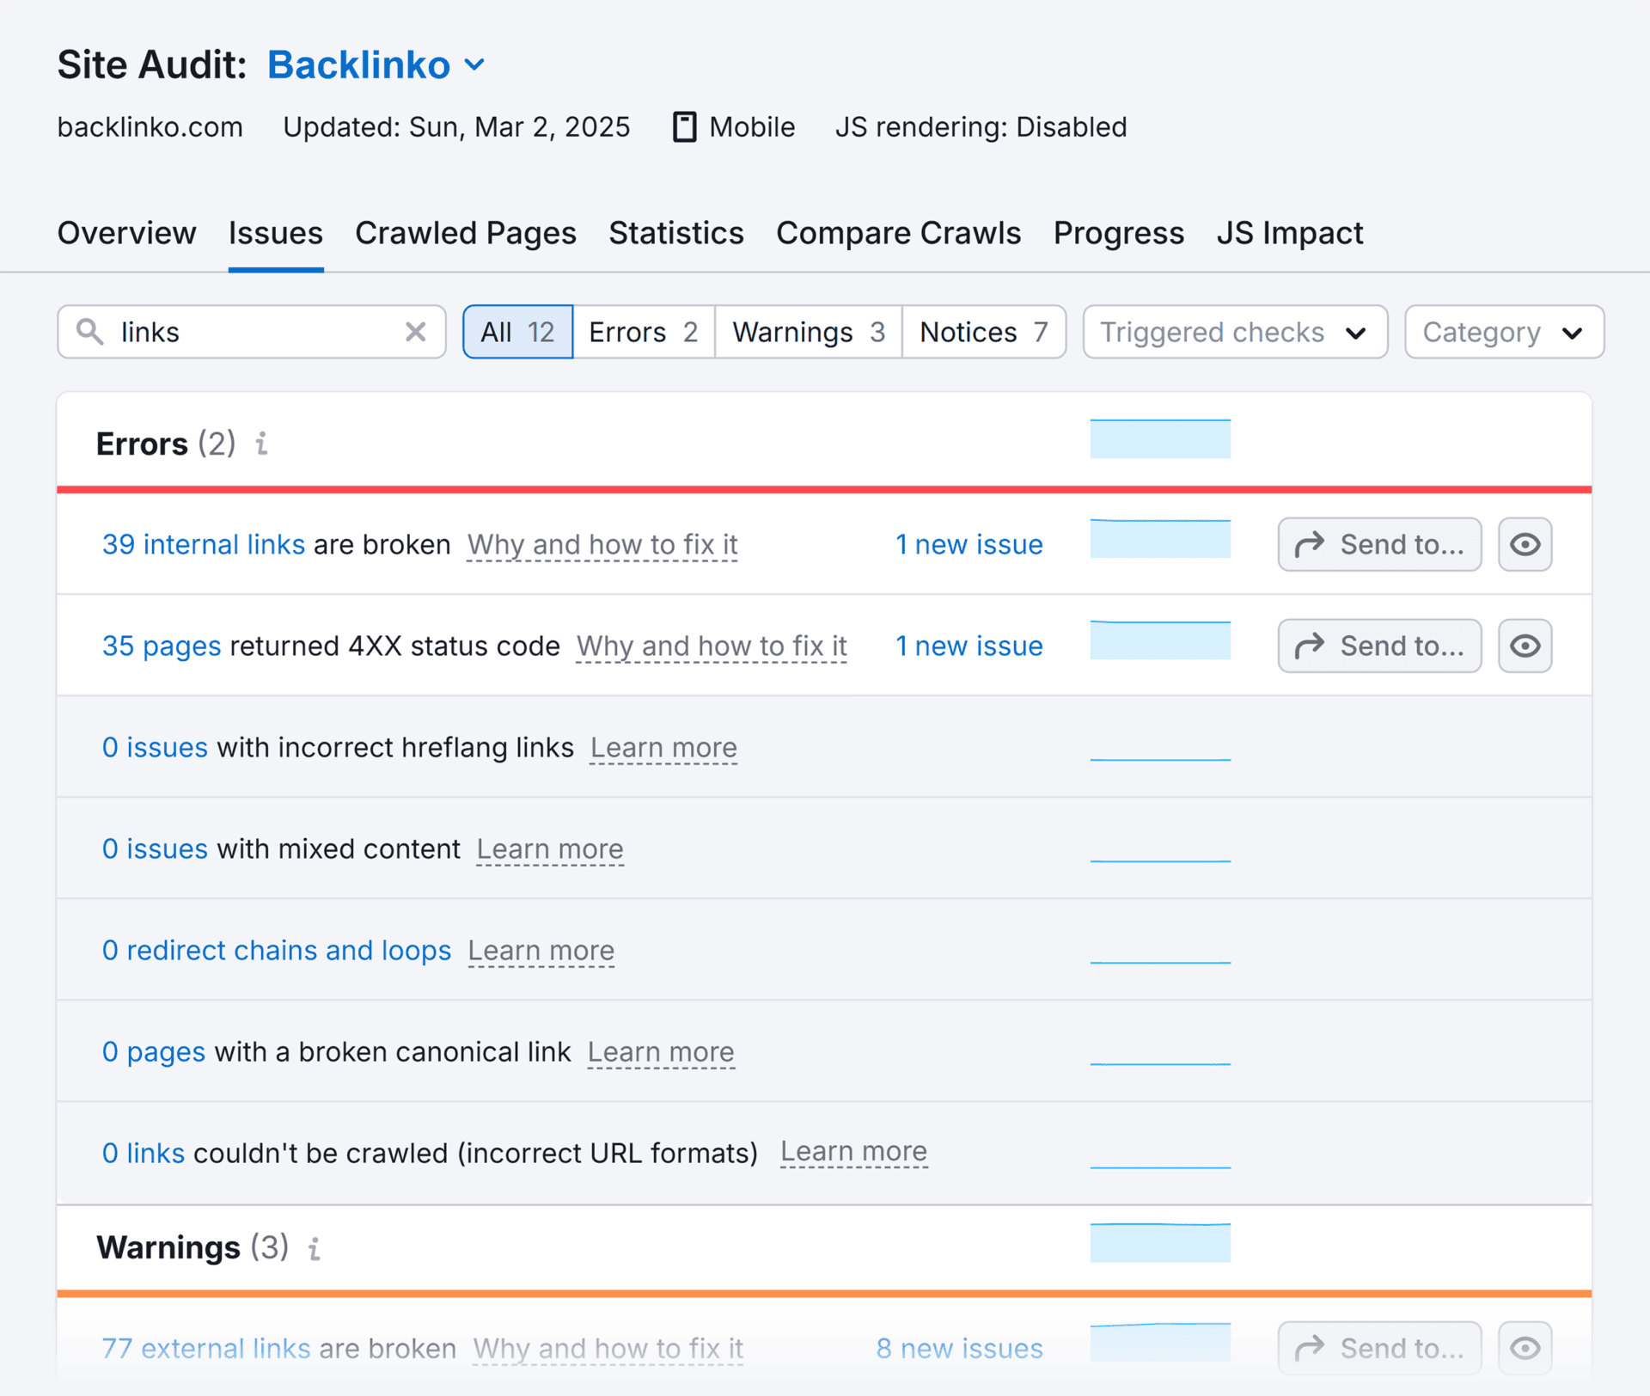Click the info icon beside Errors heading
Screen dimensions: 1650x1396
[262, 444]
